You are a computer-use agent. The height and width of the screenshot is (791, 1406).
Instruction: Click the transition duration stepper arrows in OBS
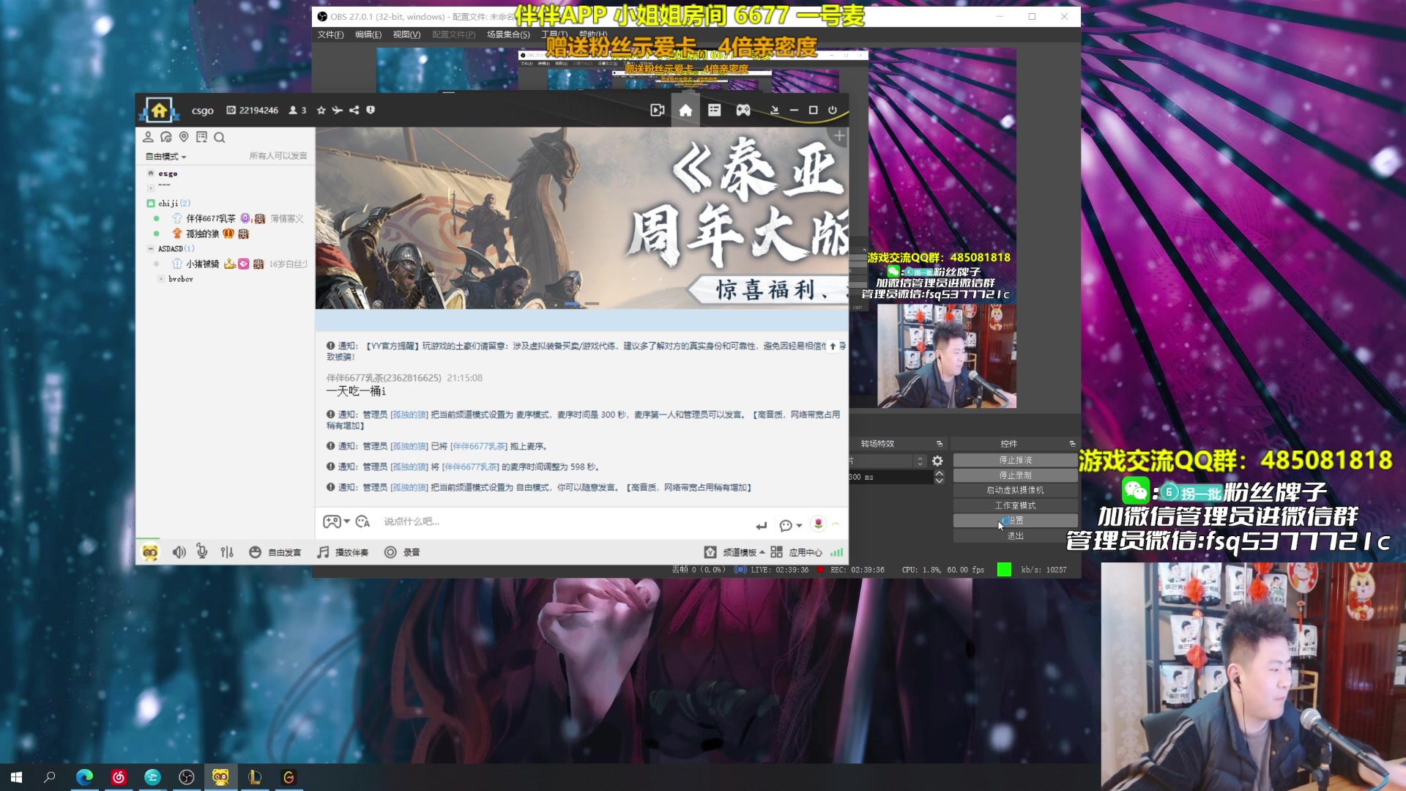[939, 477]
